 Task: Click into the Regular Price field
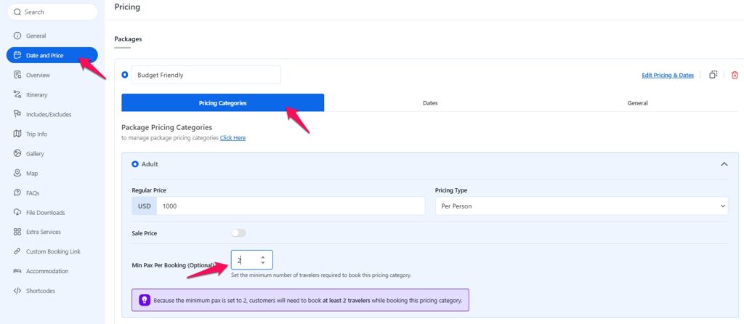tap(289, 206)
